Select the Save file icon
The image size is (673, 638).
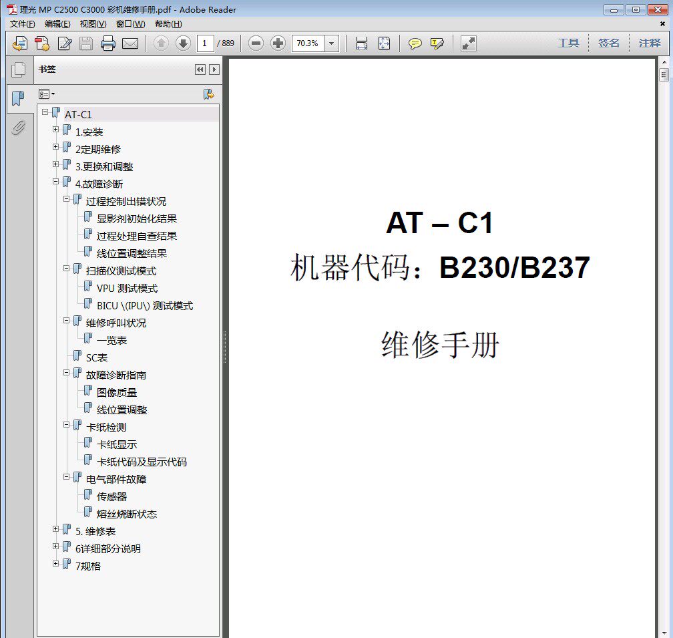tap(87, 43)
